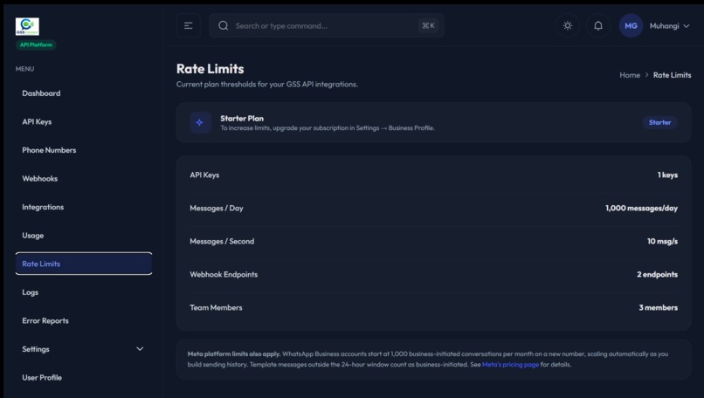Open the Muhangi account dropdown
This screenshot has height=398, width=704.
click(669, 26)
